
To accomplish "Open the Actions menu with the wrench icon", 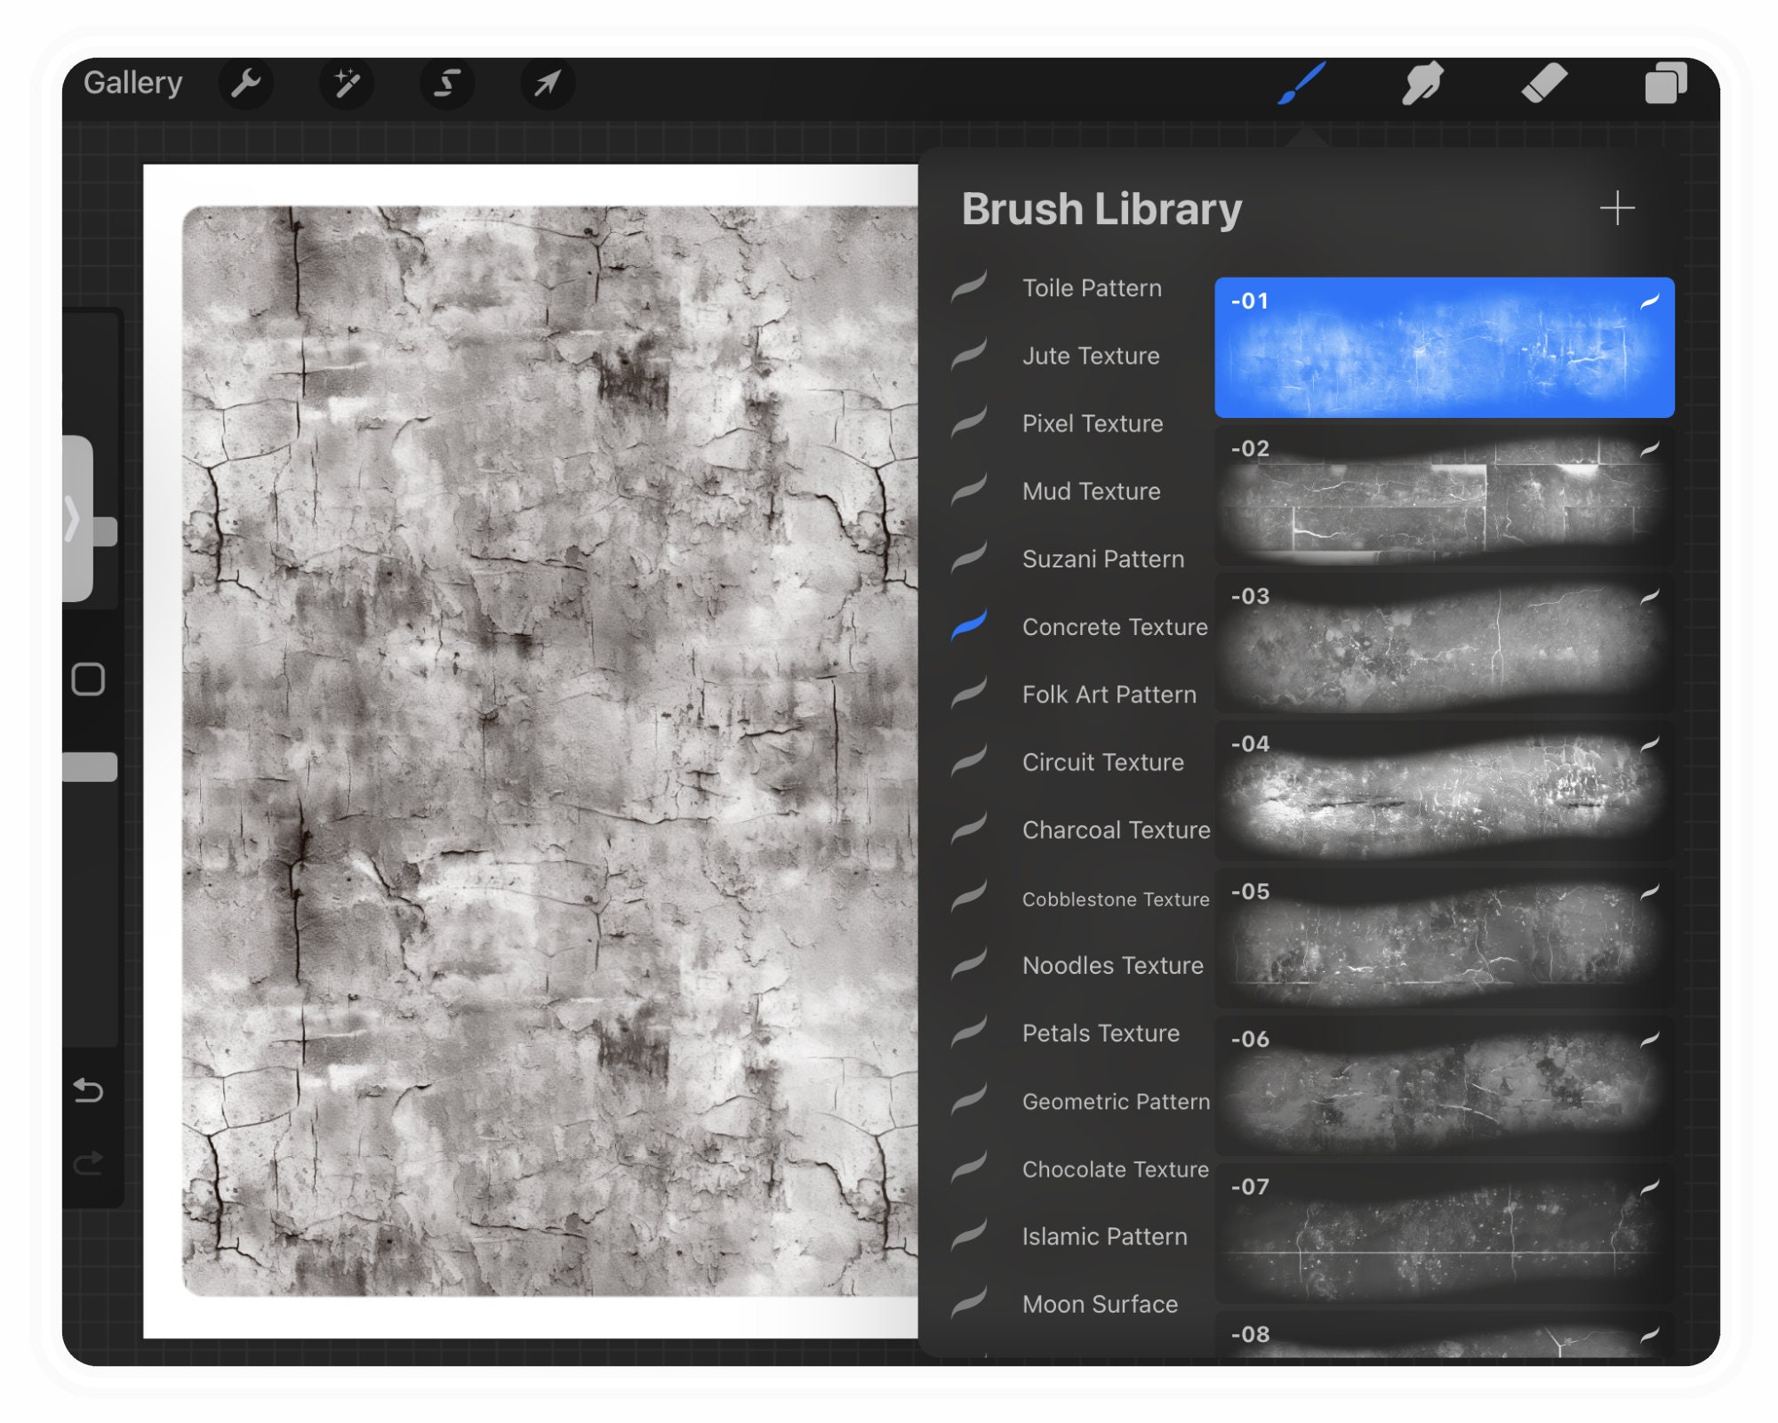I will tap(246, 83).
